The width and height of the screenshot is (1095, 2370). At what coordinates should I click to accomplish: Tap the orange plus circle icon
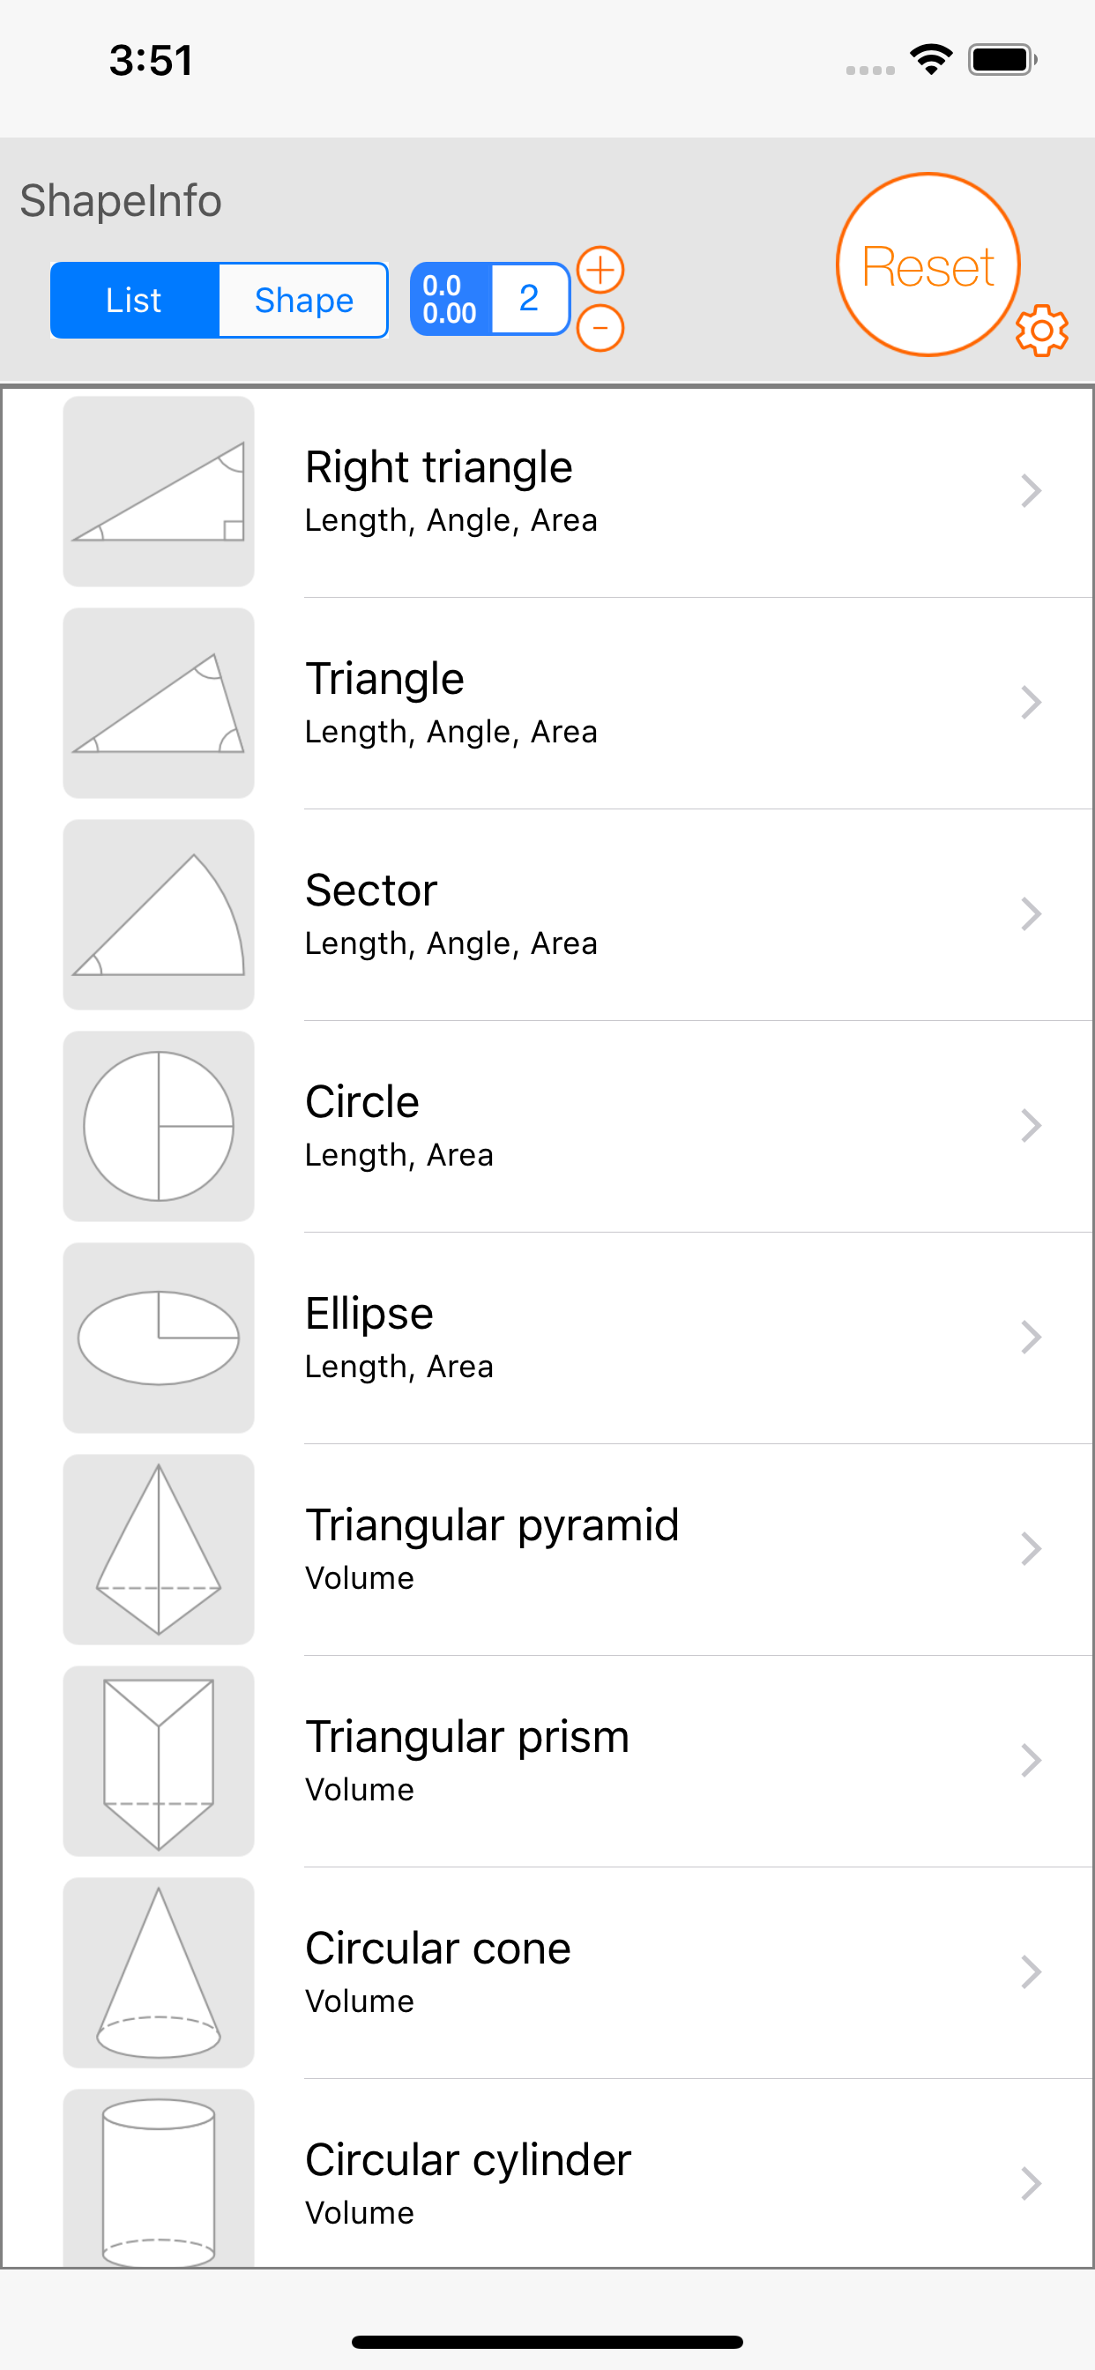(600, 270)
